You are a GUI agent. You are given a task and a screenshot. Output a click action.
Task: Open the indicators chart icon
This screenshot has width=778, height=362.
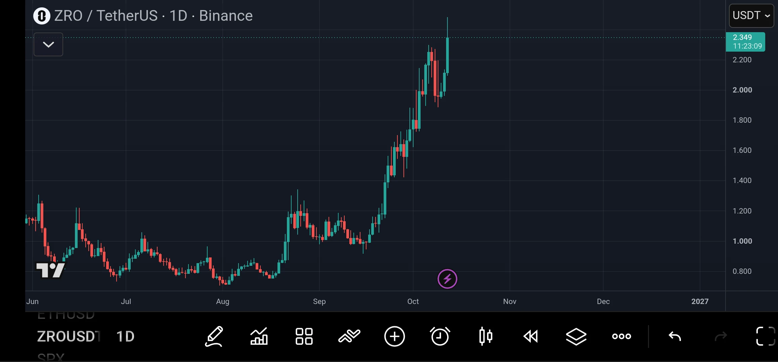click(x=259, y=336)
